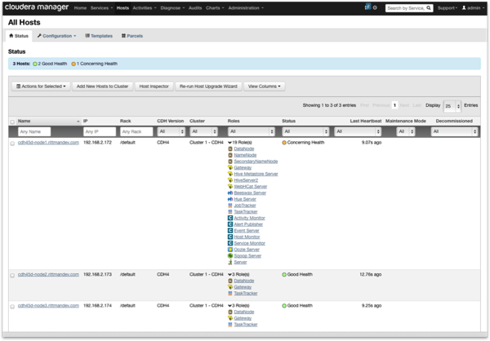The image size is (490, 341).
Task: Toggle the select-all hosts checkbox
Action: (x=12, y=122)
